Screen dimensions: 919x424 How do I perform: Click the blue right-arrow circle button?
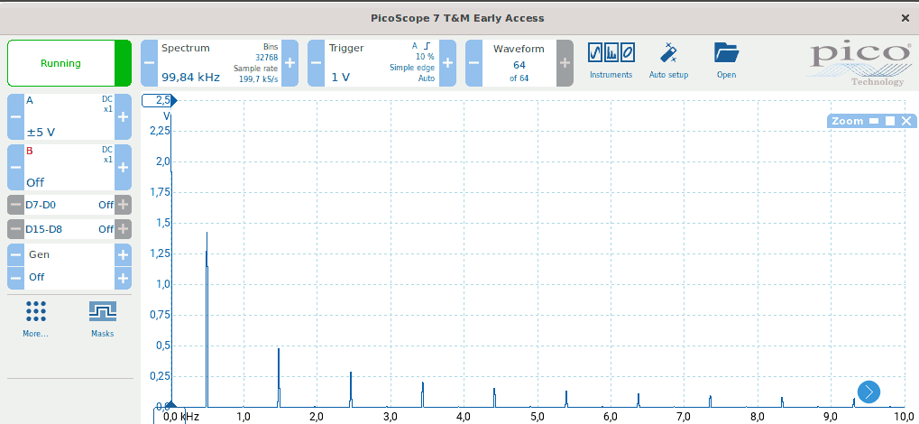click(x=868, y=392)
